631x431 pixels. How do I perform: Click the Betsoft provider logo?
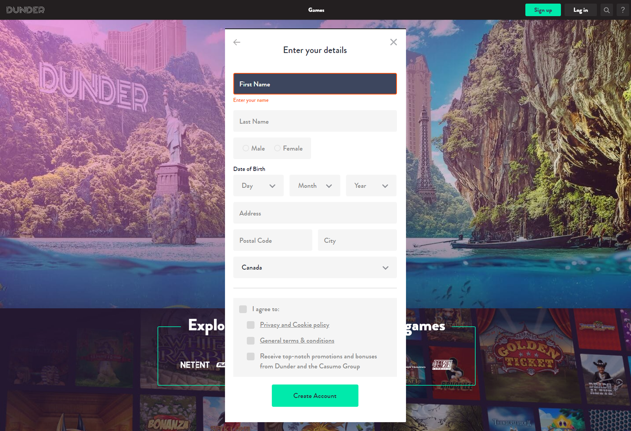[442, 365]
